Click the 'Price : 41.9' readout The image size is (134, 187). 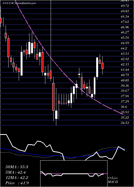pyautogui.click(x=17, y=183)
